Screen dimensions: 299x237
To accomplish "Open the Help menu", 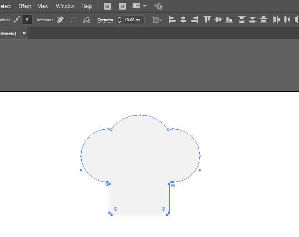I will tap(86, 6).
